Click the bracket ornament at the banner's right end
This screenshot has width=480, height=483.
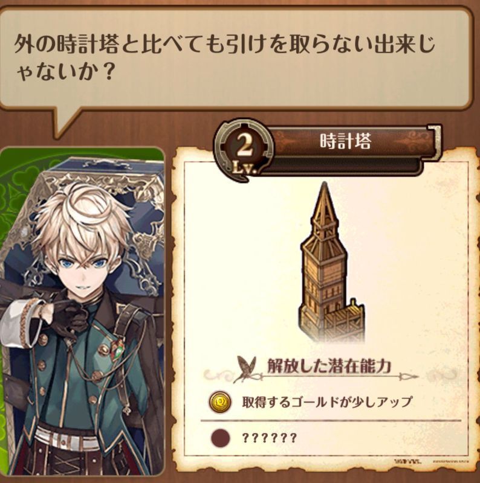[x=435, y=142]
